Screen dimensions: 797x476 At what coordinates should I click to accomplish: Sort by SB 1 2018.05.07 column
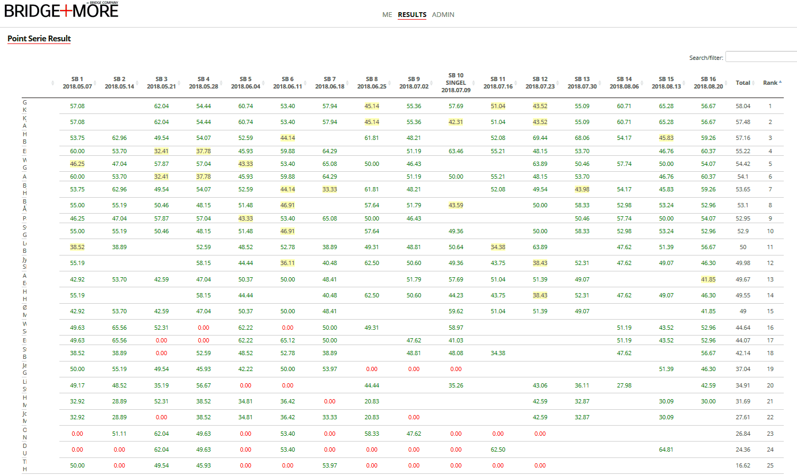click(x=77, y=83)
